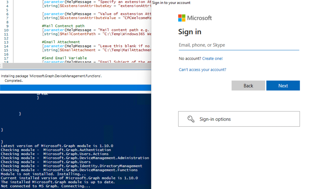Click the #Send Email Variable comment
Image resolution: width=317 pixels, height=189 pixels.
click(x=64, y=58)
